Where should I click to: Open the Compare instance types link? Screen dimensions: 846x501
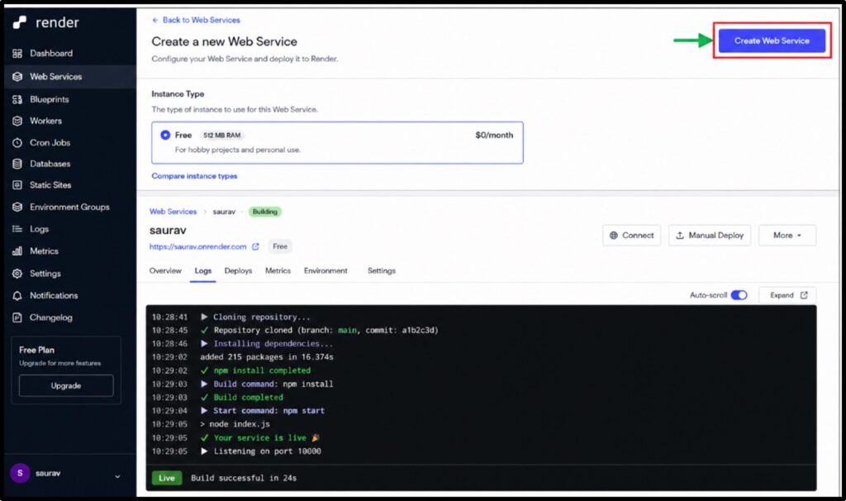click(x=194, y=176)
